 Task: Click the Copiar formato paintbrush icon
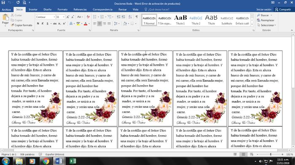12,25
